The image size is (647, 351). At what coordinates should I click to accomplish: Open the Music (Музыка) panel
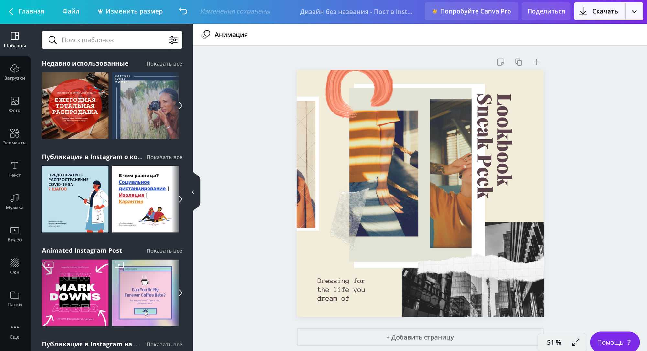(15, 202)
